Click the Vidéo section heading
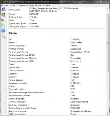 [13, 33]
